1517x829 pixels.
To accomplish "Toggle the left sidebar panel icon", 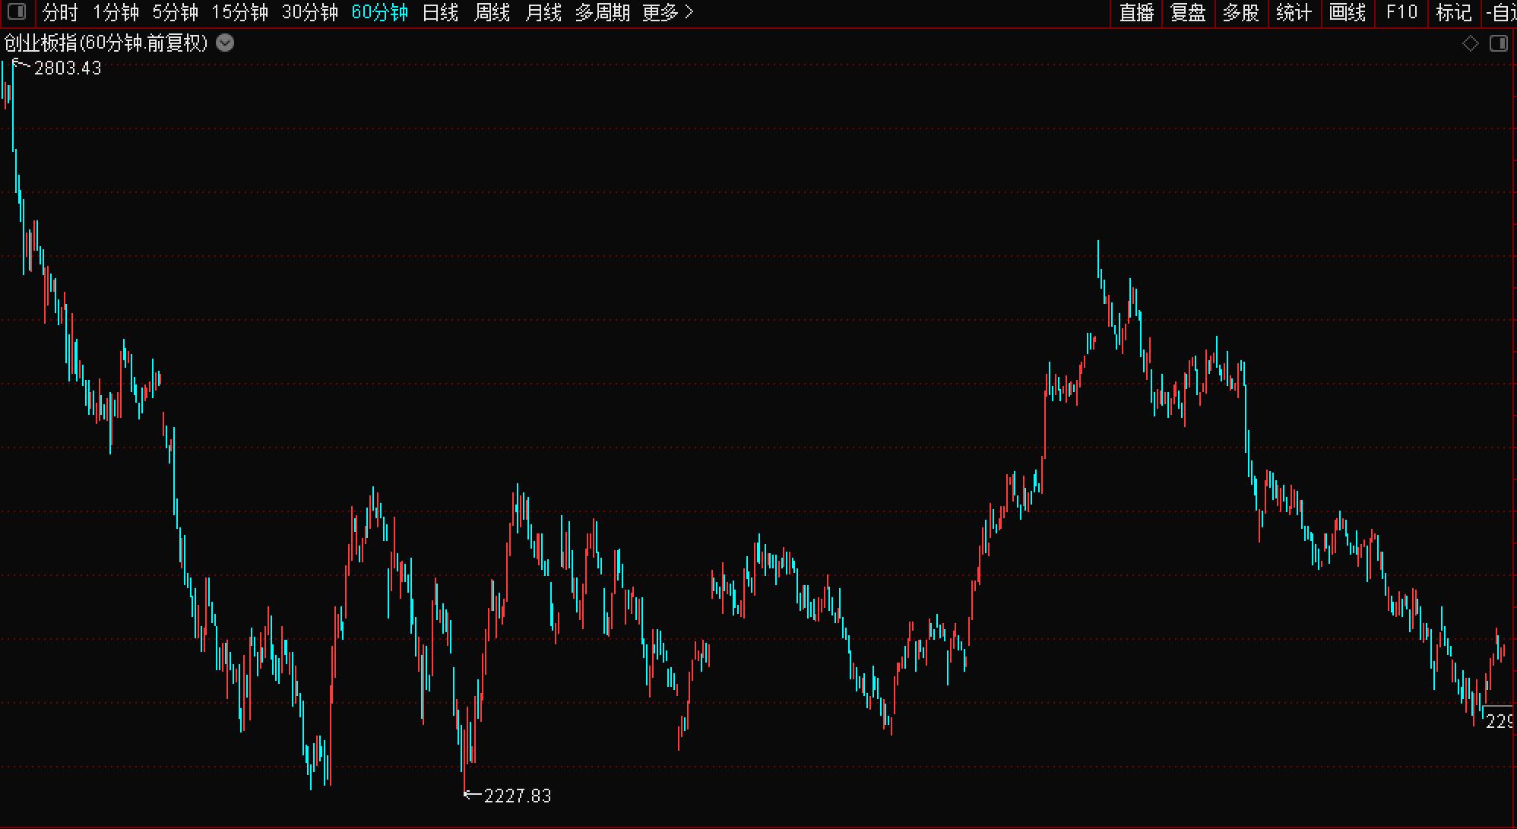I will [x=16, y=12].
